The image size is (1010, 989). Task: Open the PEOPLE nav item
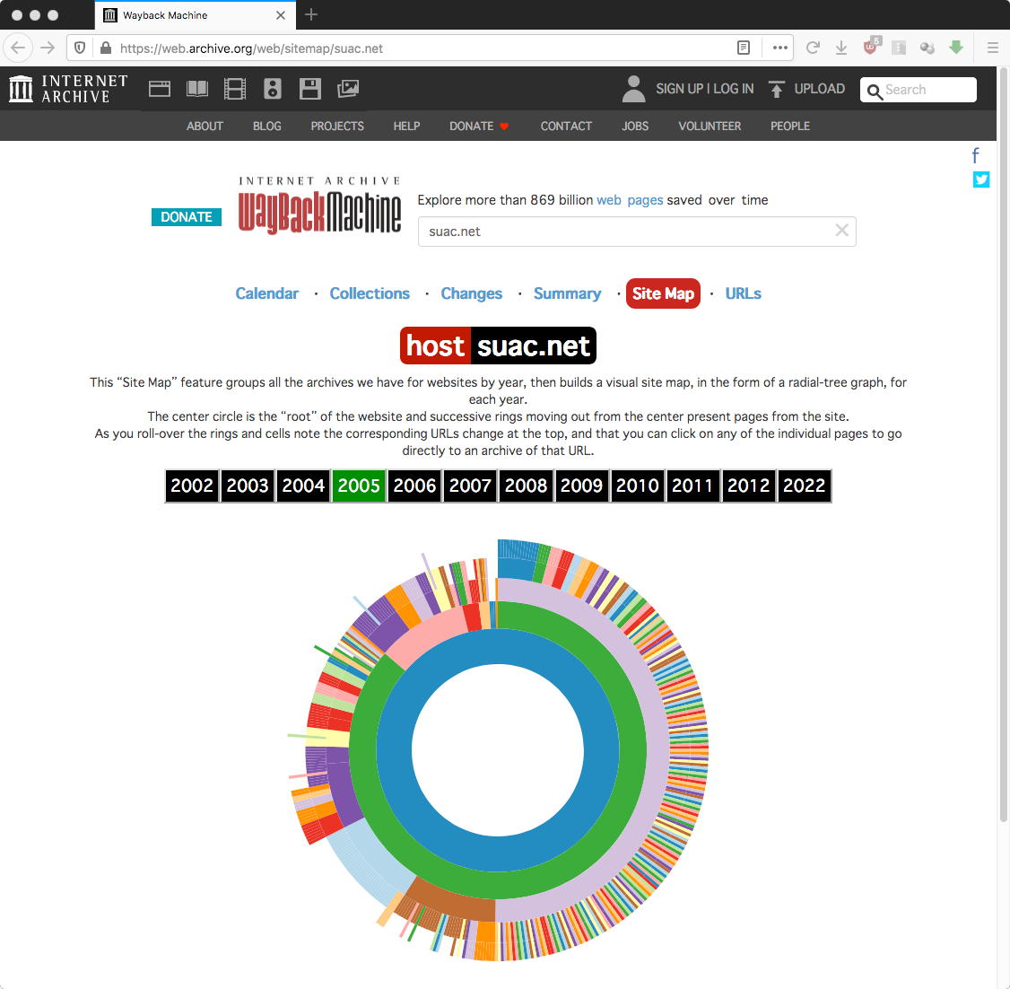click(x=789, y=127)
